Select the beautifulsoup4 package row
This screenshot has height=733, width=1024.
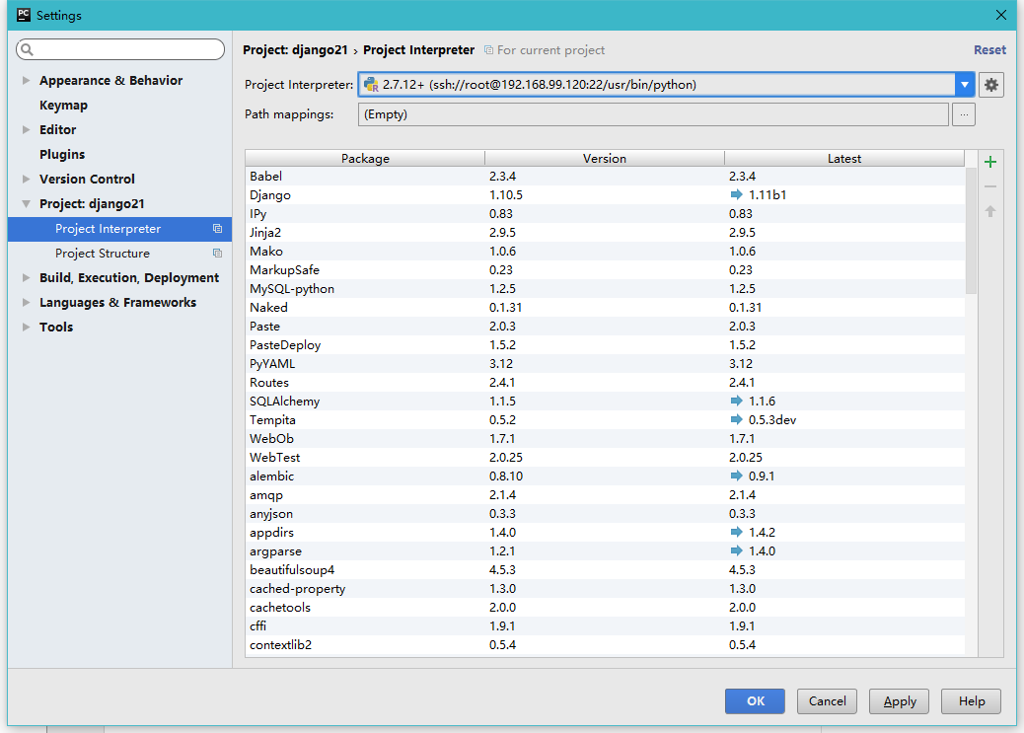click(606, 569)
